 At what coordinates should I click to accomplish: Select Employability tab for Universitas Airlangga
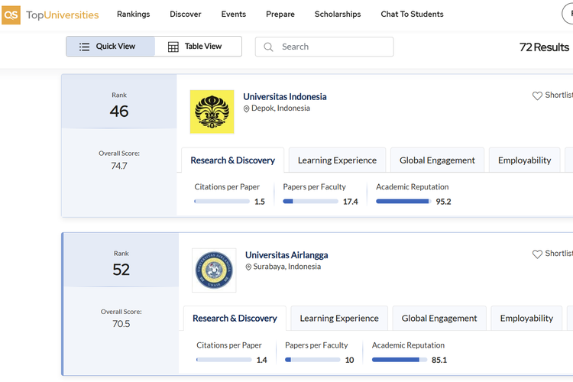click(526, 319)
